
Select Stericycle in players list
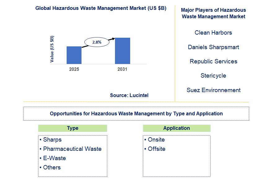click(213, 76)
